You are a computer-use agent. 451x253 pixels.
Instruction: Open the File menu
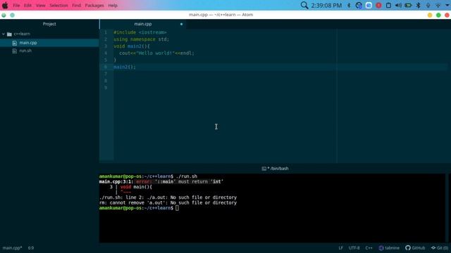(16, 6)
